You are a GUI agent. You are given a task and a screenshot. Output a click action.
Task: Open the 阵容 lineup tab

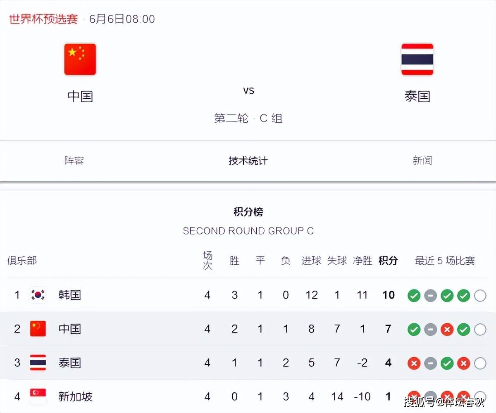(x=74, y=161)
